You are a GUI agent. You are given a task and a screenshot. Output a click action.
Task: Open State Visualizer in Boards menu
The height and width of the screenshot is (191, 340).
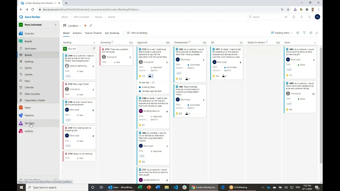pos(32,94)
